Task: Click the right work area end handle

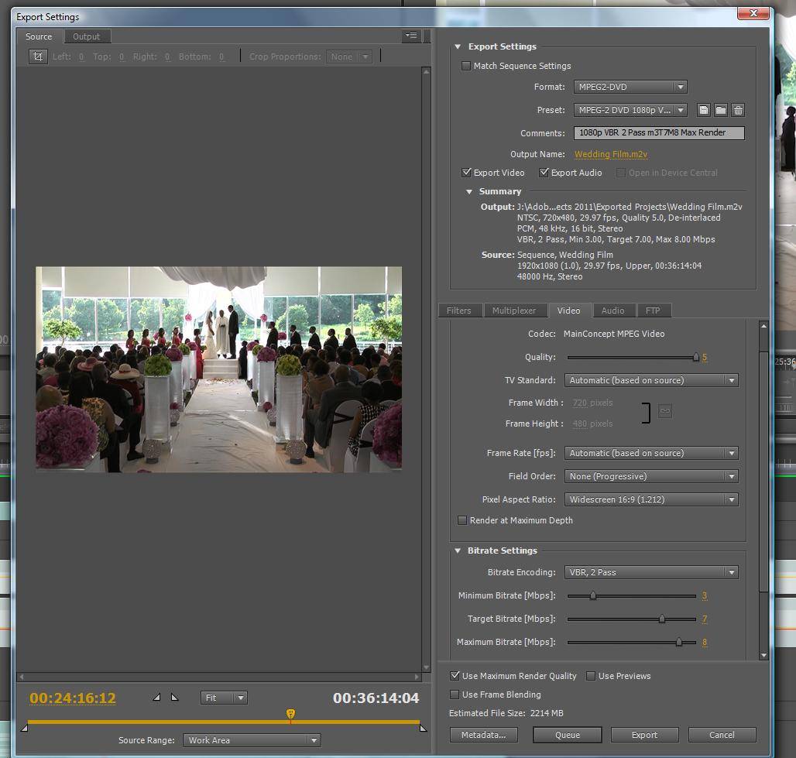Action: [x=424, y=728]
